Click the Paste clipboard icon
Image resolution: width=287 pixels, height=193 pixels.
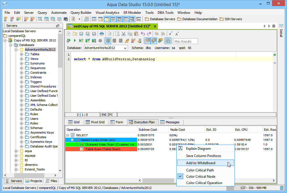[136, 34]
